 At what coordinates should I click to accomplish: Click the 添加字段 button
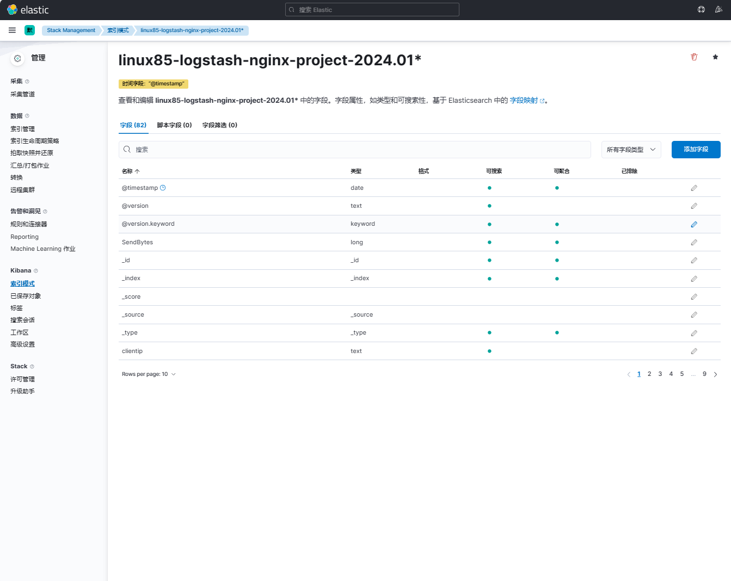696,150
